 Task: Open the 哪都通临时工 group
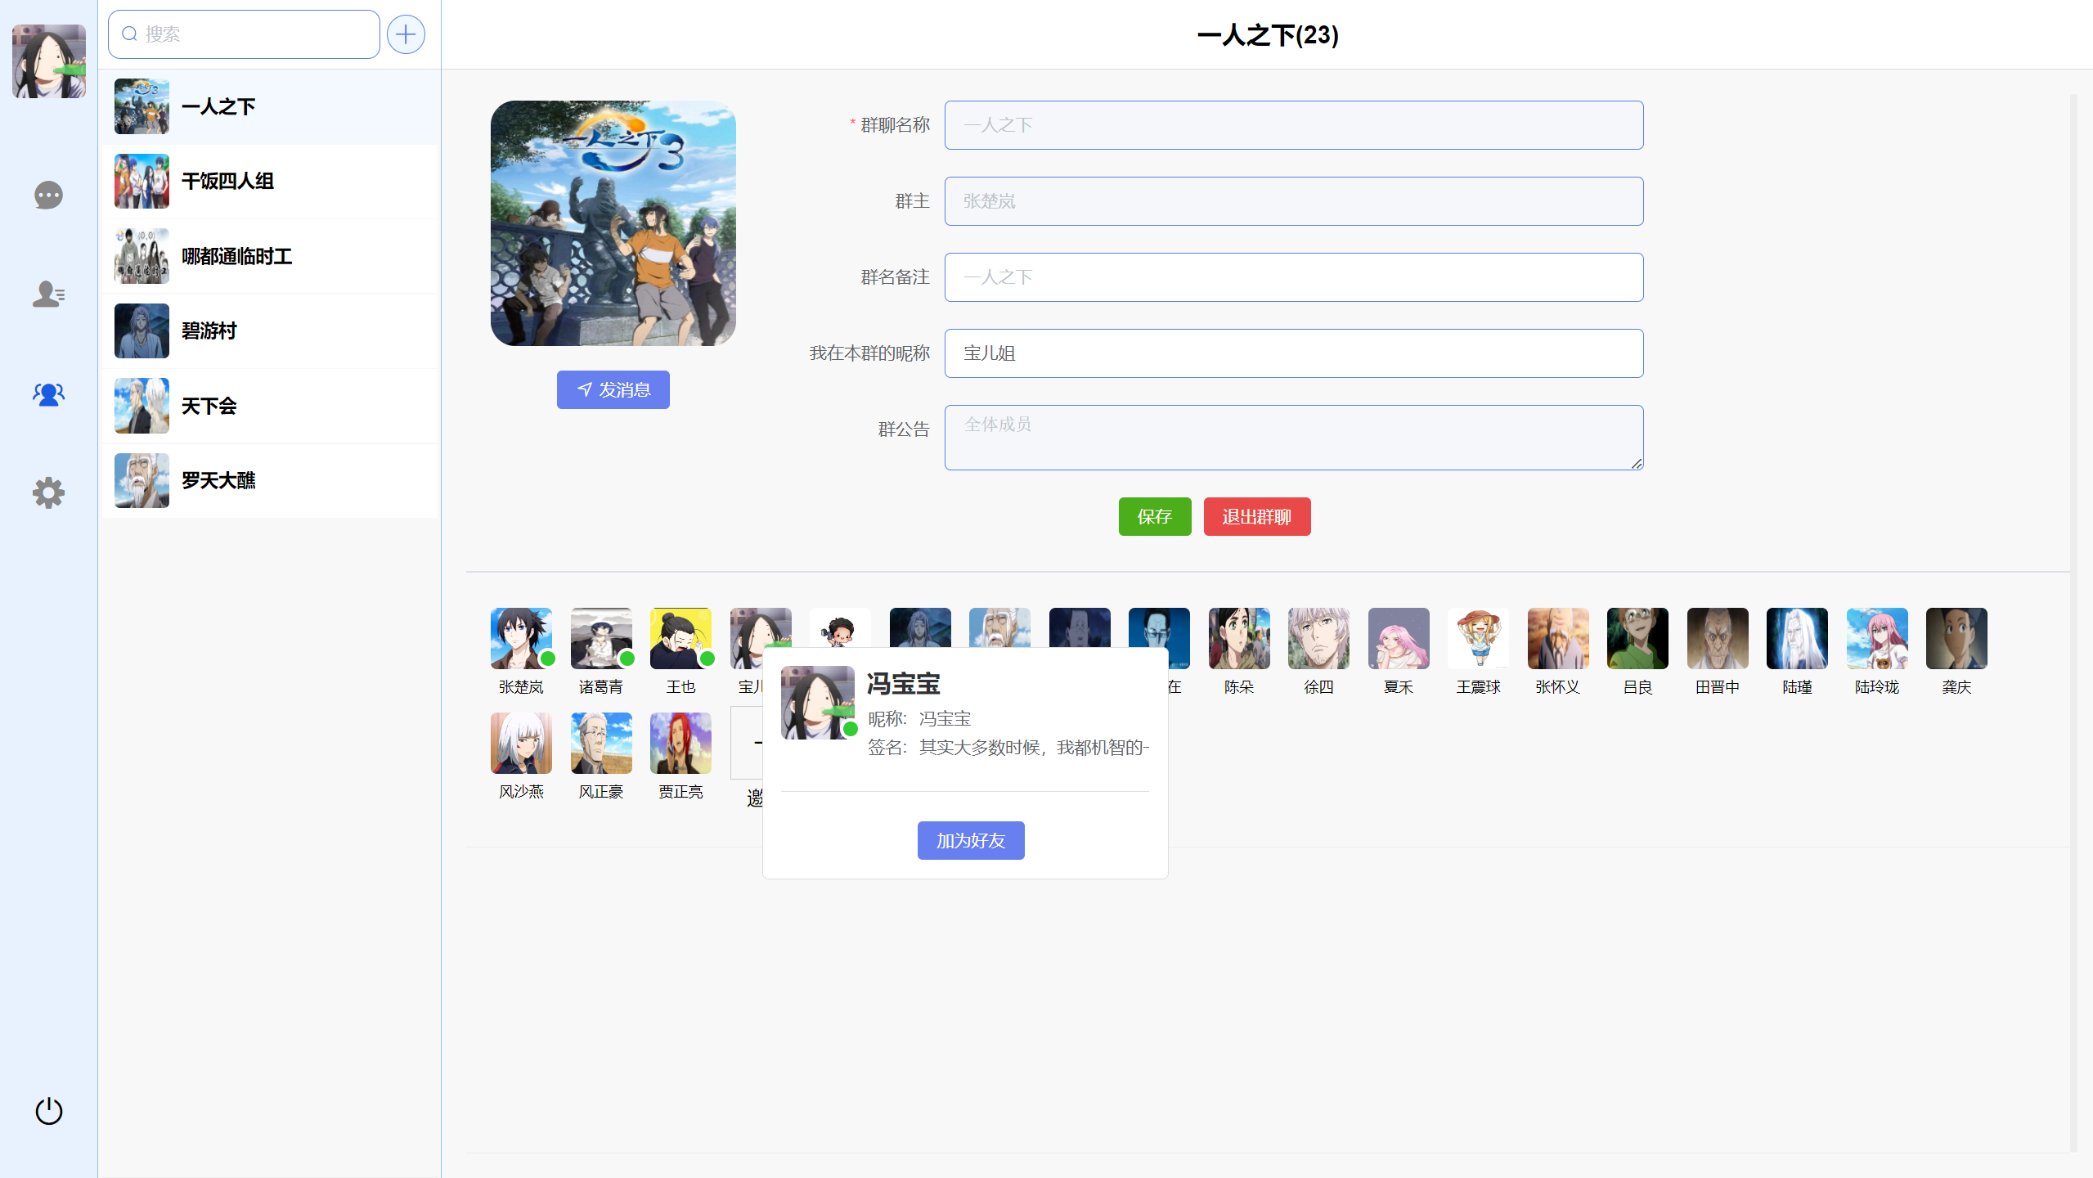[x=270, y=256]
